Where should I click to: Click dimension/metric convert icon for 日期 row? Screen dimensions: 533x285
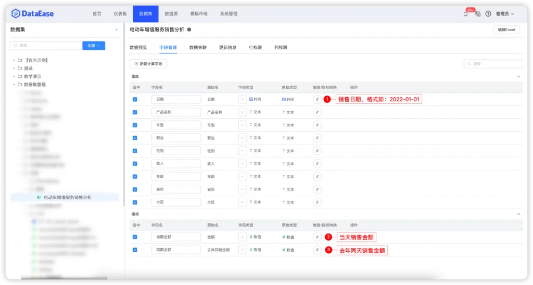coord(317,99)
